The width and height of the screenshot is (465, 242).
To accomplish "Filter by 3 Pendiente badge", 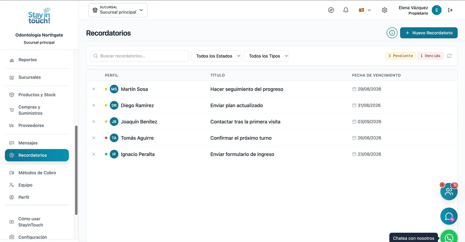I will point(401,56).
